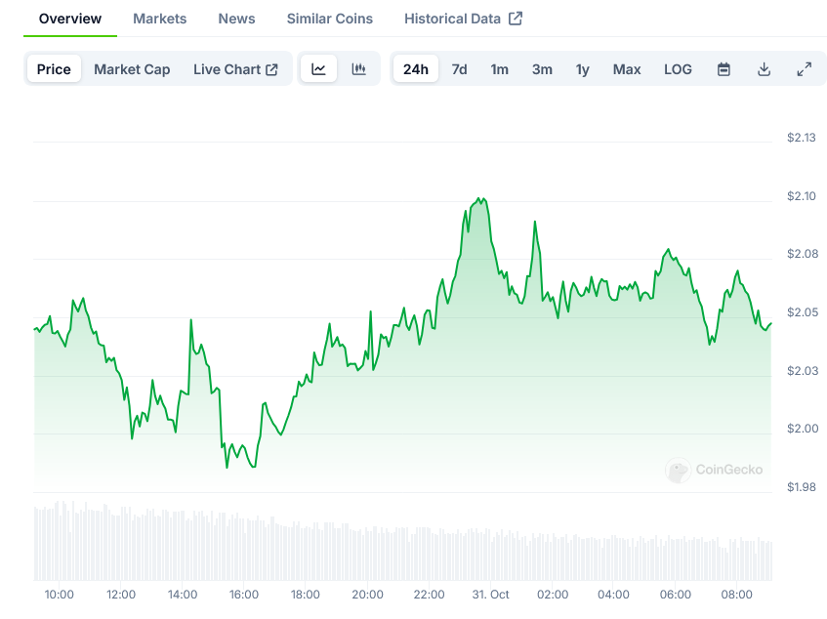
Task: Open the Markets tab
Action: (x=159, y=19)
